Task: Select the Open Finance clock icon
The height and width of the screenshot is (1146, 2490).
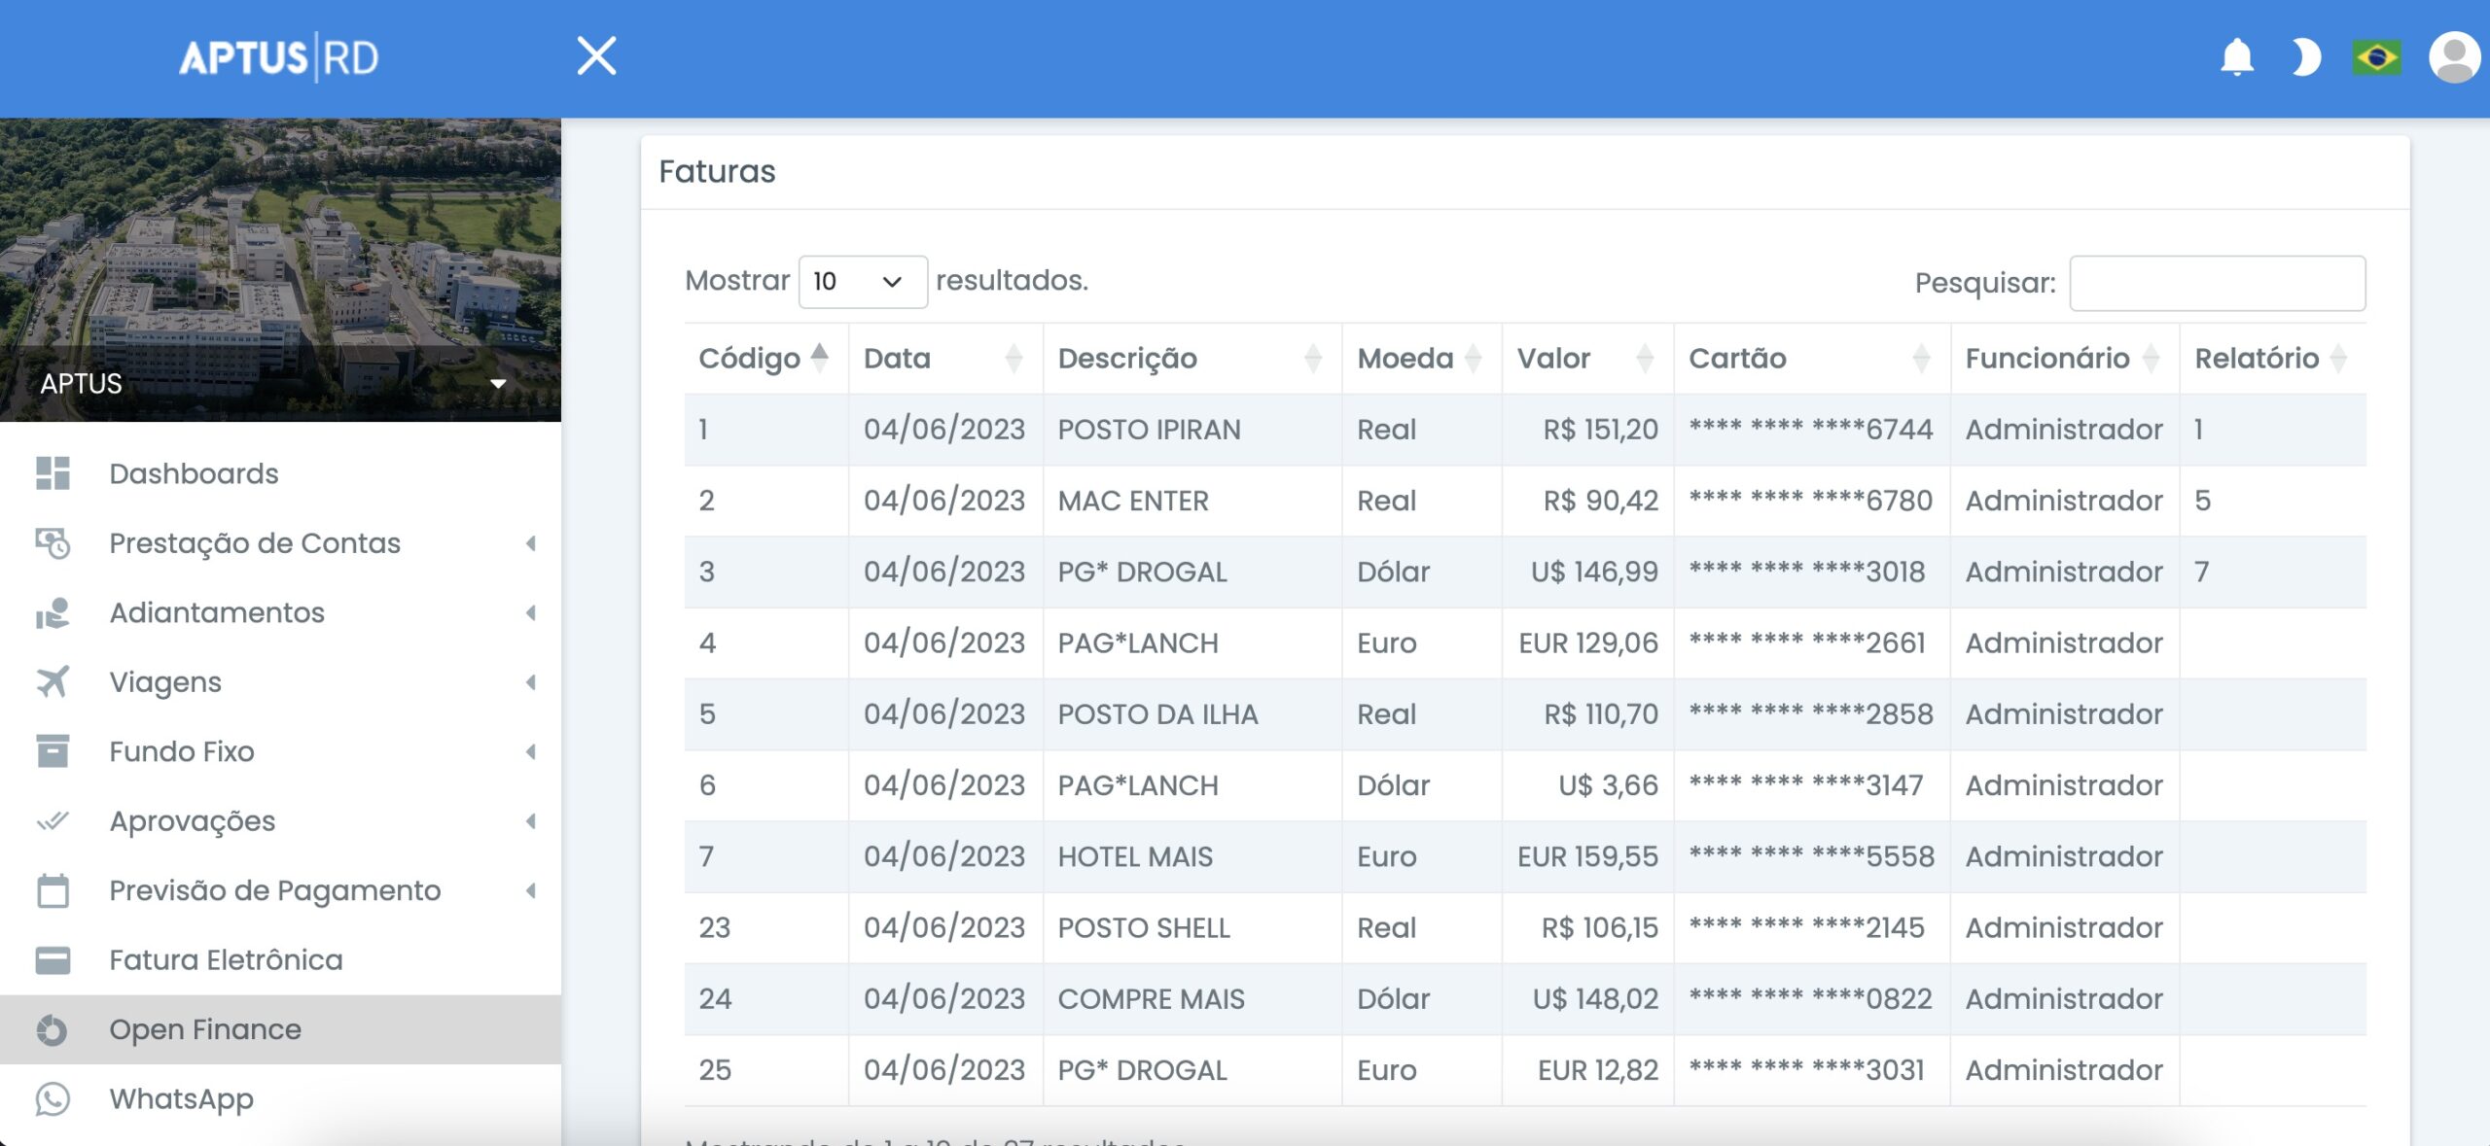Action: [51, 1029]
